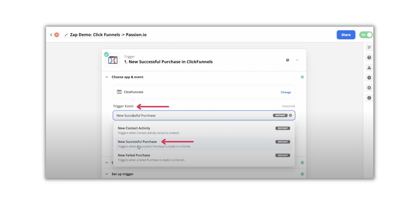Open the warnings panel icon

[x=369, y=67]
